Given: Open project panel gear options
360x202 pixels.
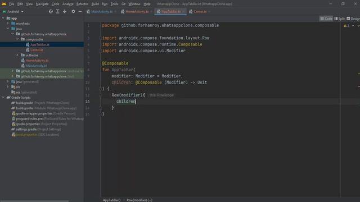Looking at the screenshot, I should pos(73,11).
